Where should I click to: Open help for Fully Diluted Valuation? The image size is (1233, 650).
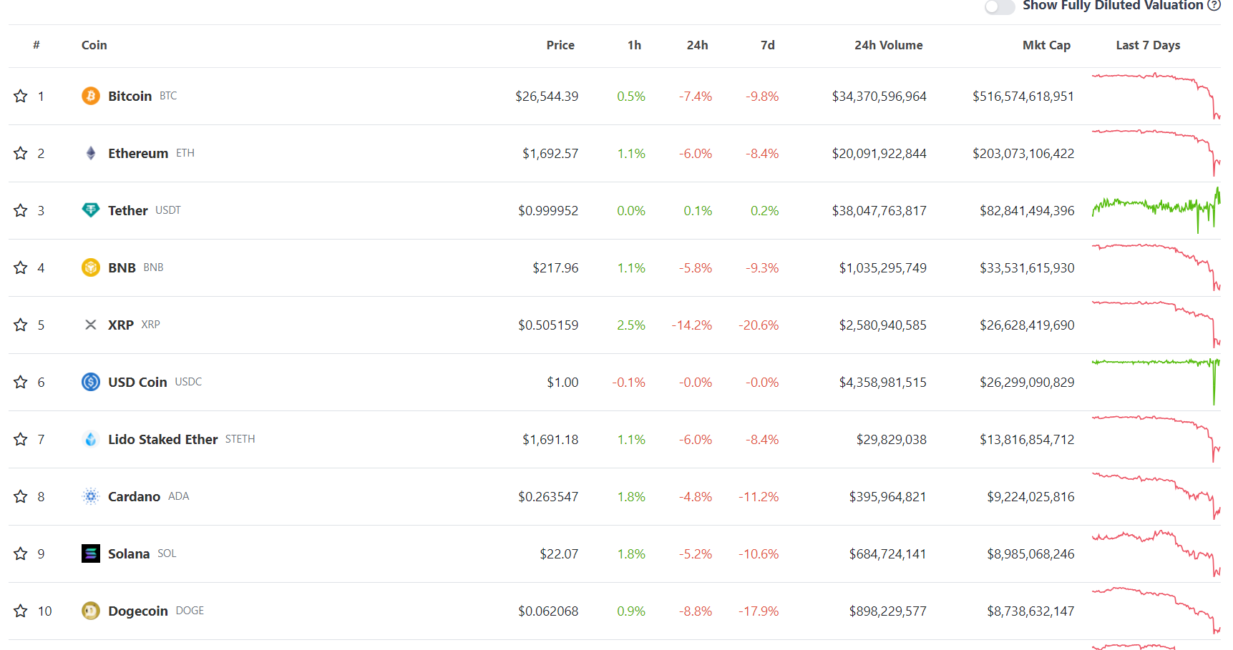coord(1214,5)
